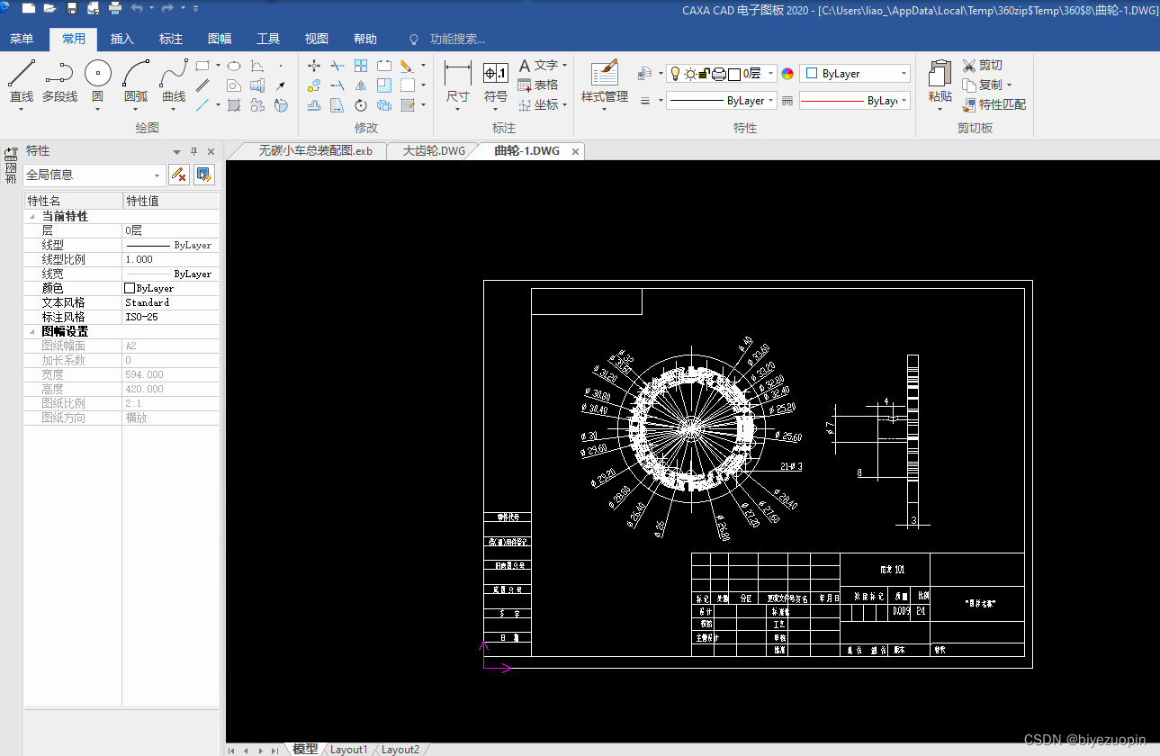The height and width of the screenshot is (756, 1160).
Task: Click the clear-selection pencil icon in 特性 panel
Action: coord(179,175)
